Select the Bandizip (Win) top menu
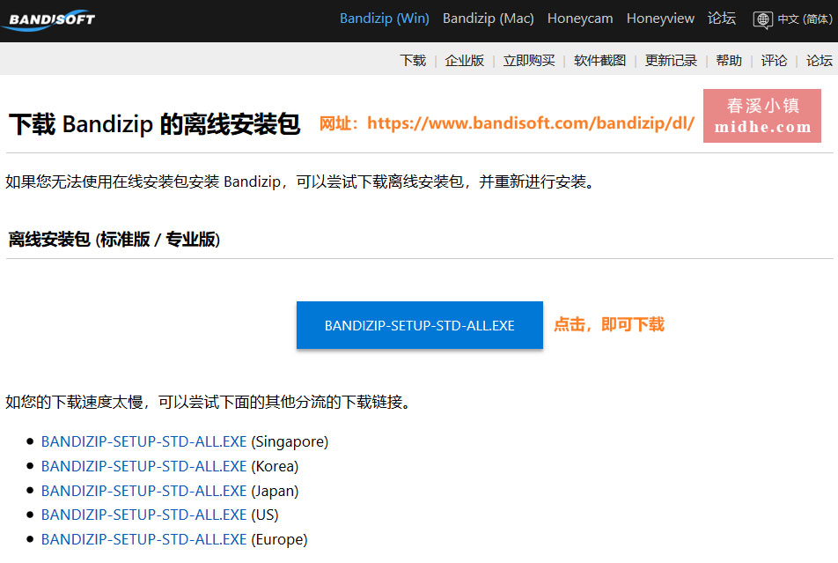838x563 pixels. pyautogui.click(x=385, y=19)
